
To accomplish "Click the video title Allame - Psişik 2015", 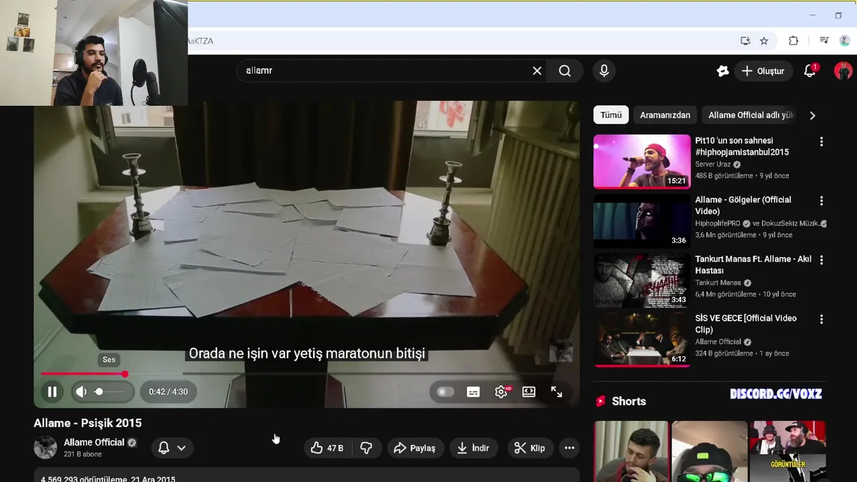I will [88, 423].
